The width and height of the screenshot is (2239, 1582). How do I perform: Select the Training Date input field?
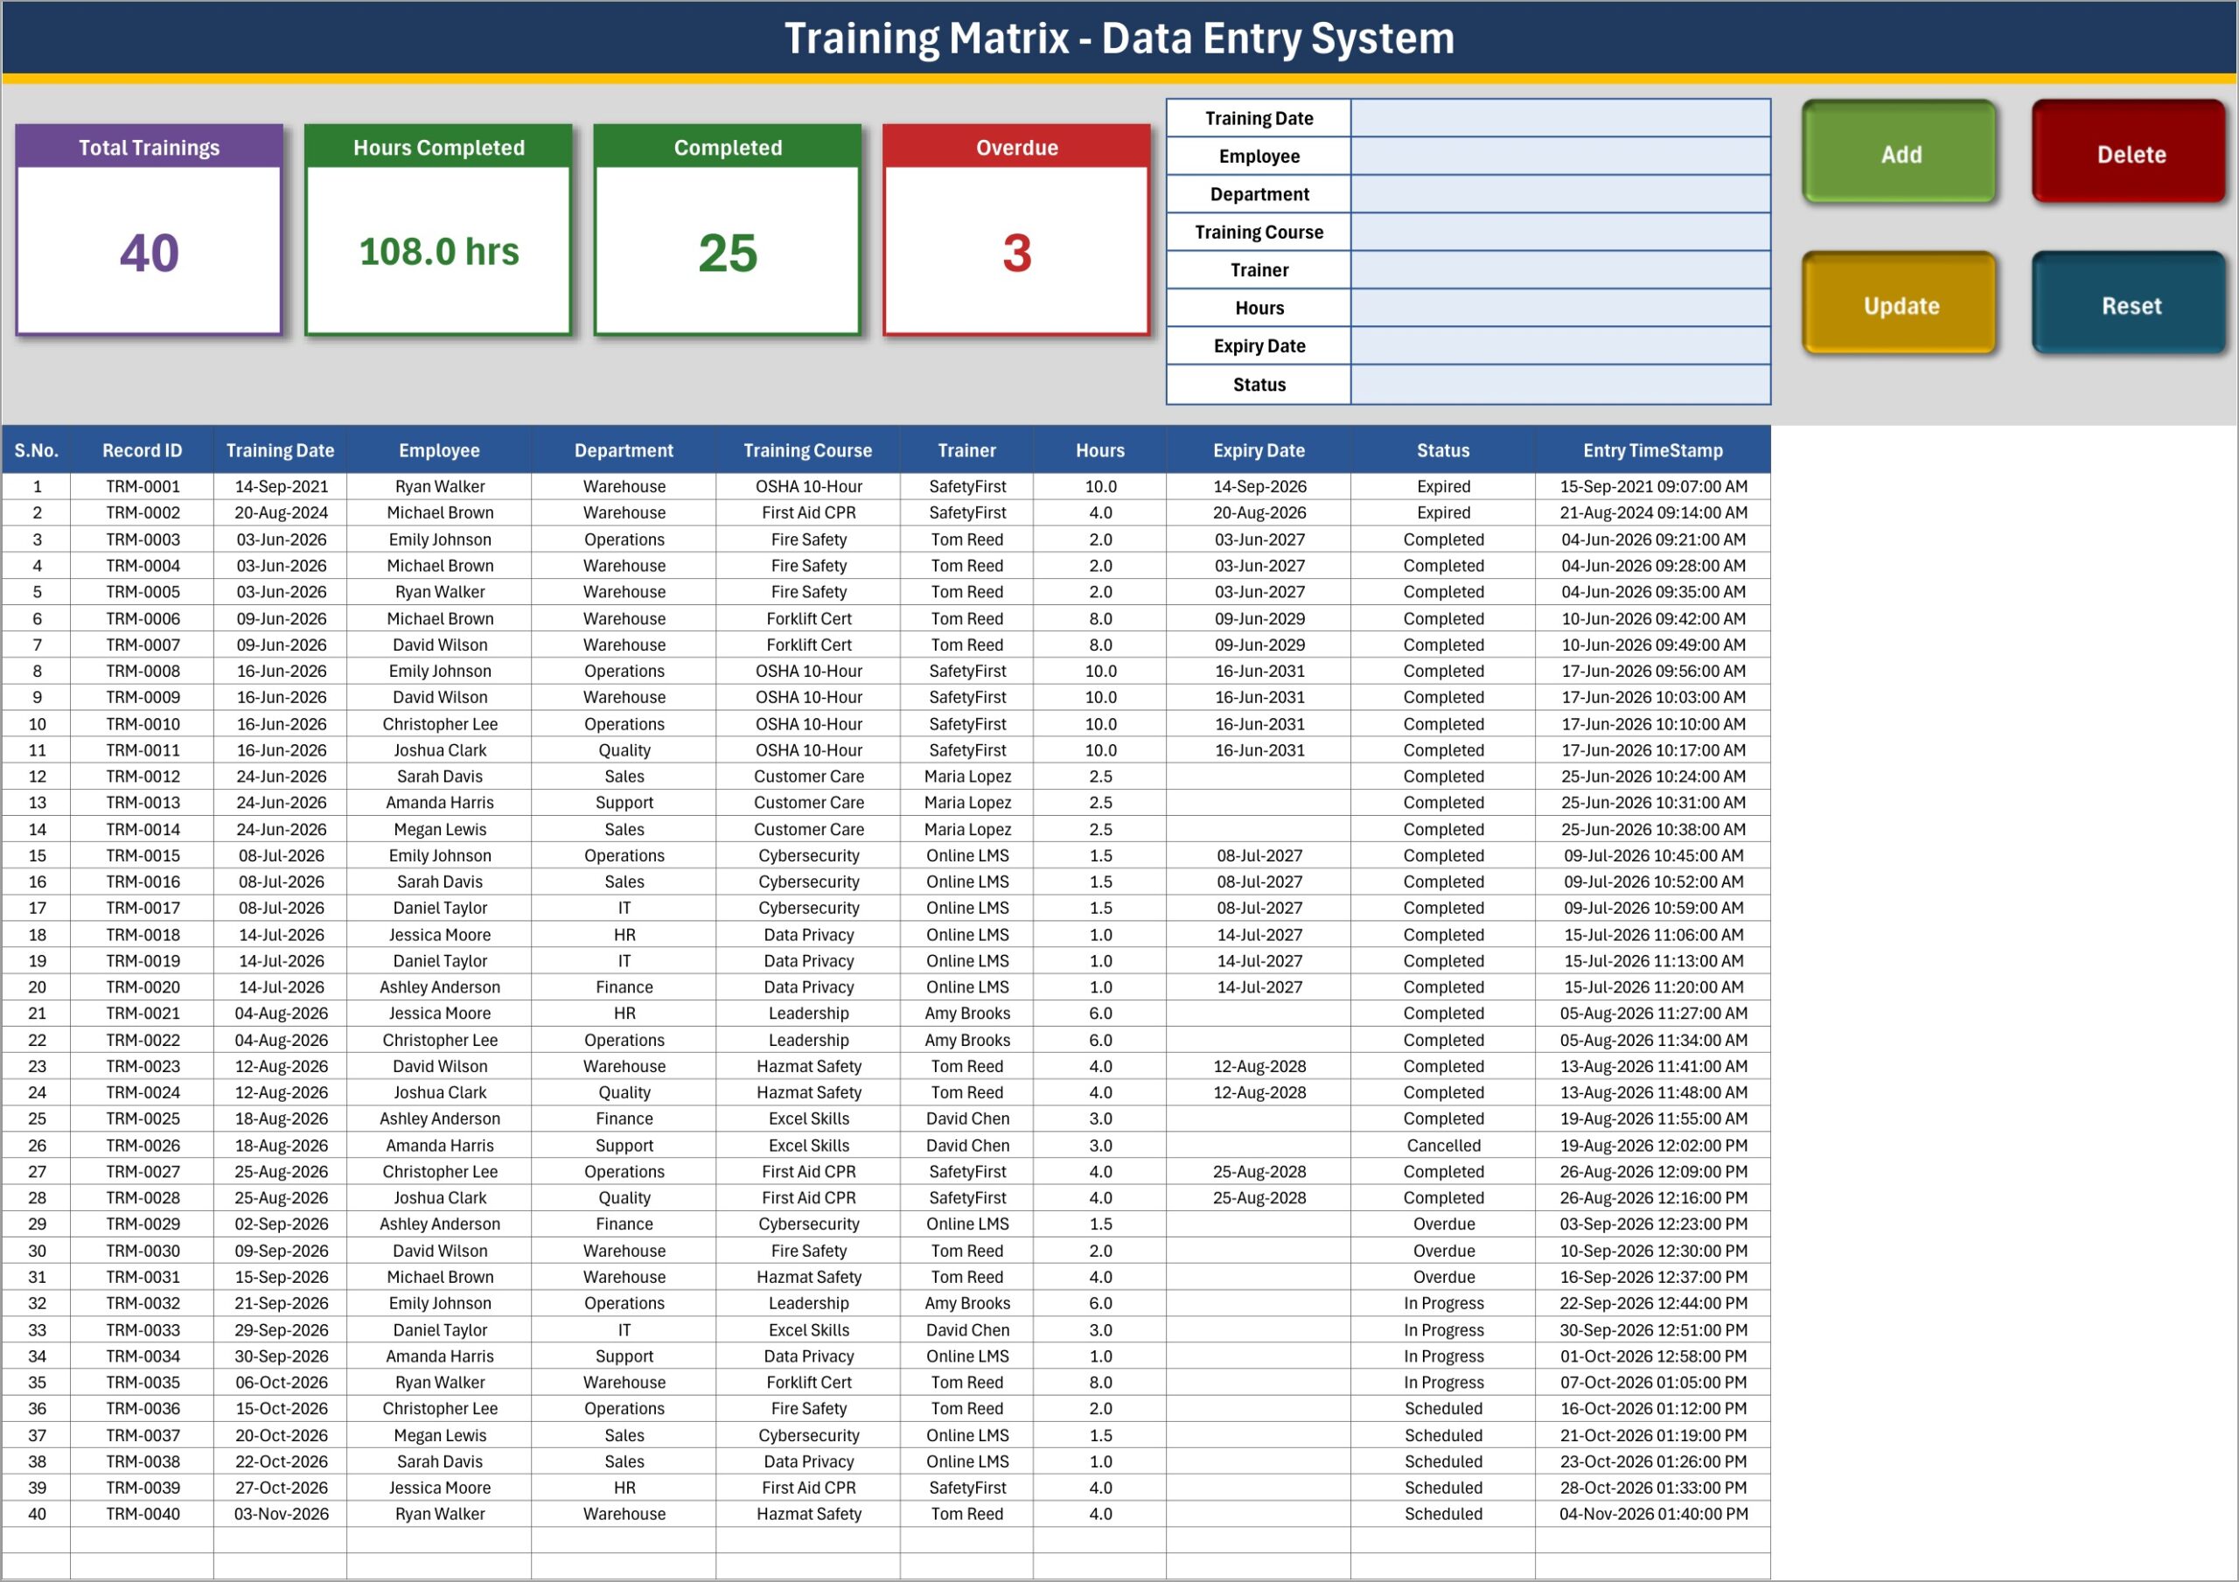tap(1560, 118)
